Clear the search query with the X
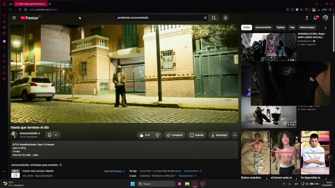This screenshot has width=335, height=188. 205,18
